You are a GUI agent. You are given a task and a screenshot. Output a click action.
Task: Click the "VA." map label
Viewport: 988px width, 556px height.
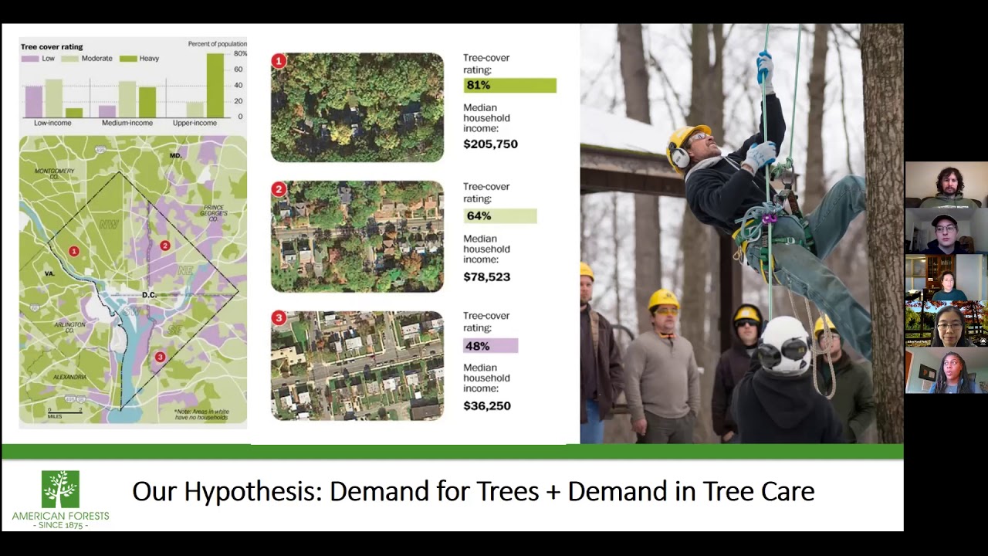coord(49,273)
